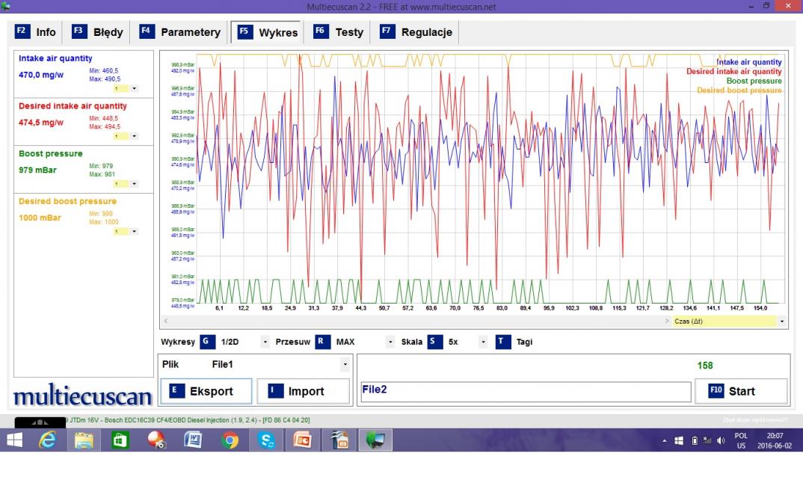The width and height of the screenshot is (803, 480).
Task: Click the F3 key icon beside Błędy
Action: click(79, 32)
